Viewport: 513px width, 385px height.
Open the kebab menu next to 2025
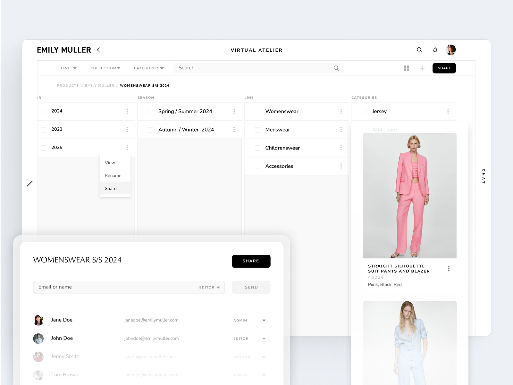pos(127,147)
